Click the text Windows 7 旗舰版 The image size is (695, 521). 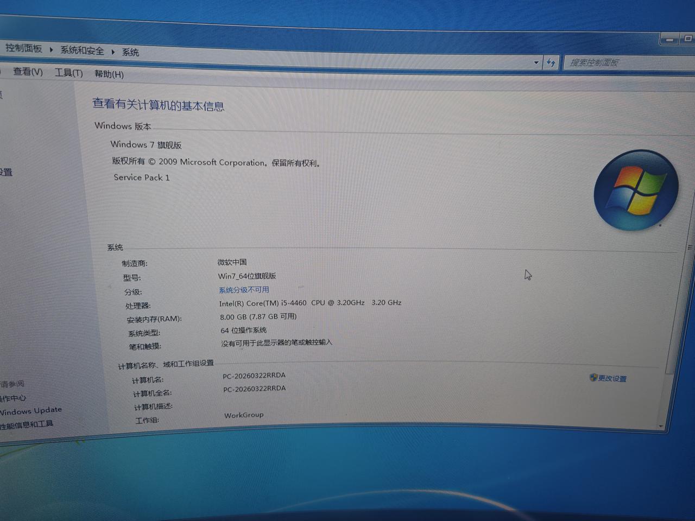[x=146, y=144]
